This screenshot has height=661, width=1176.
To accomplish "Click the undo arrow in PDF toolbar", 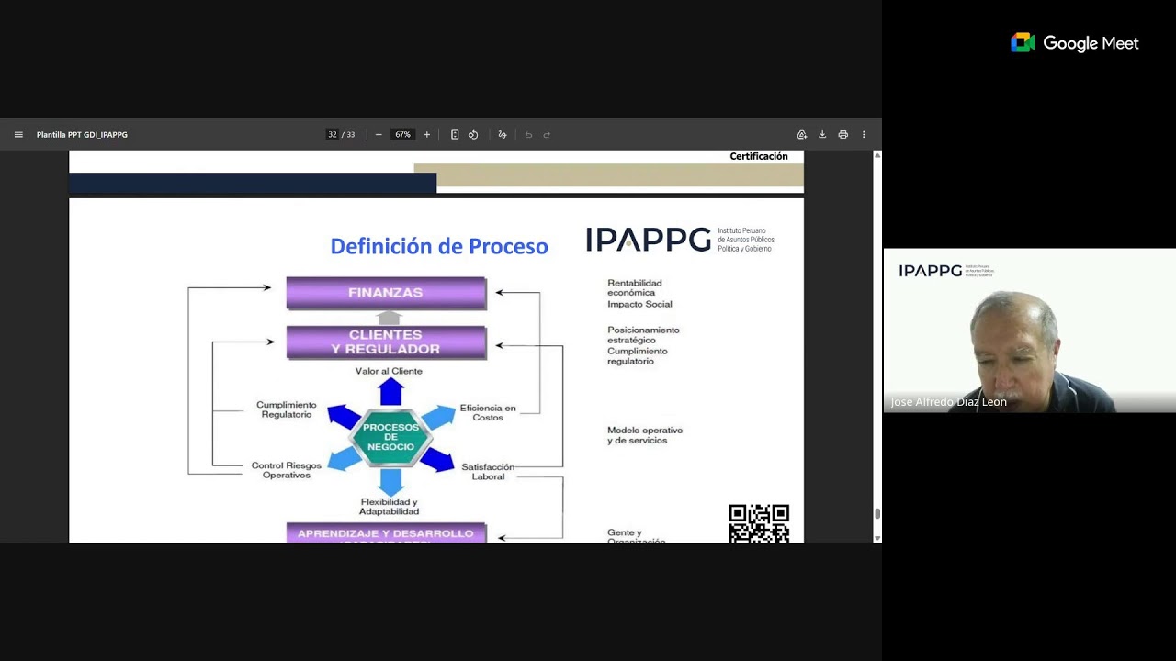I will pyautogui.click(x=528, y=135).
